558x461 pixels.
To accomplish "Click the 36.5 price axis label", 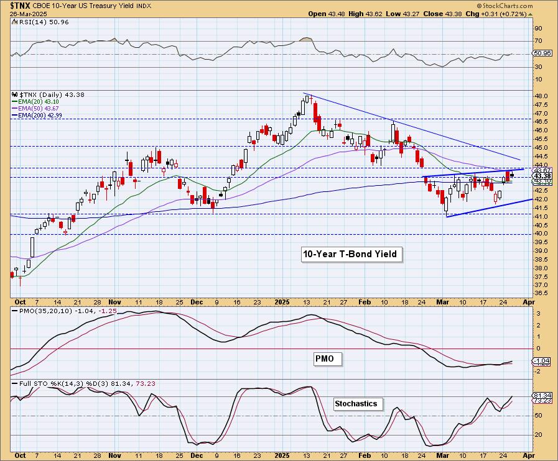I will tap(541, 293).
